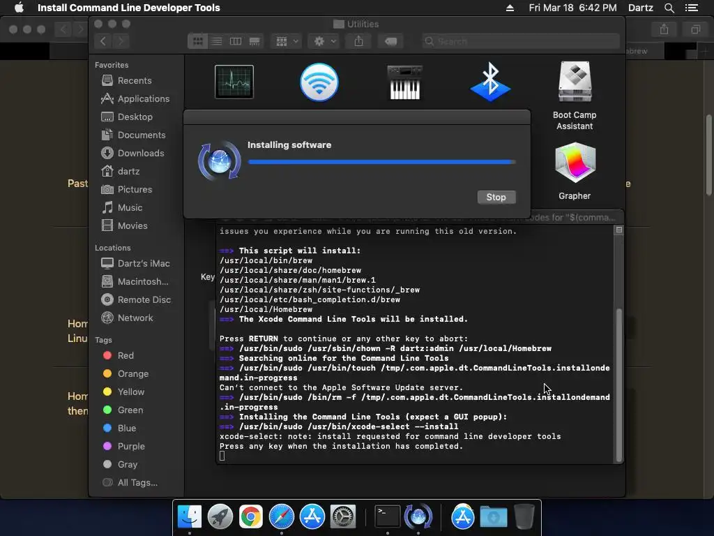This screenshot has width=714, height=536.
Task: Open the Apple menu
Action: coord(19,8)
